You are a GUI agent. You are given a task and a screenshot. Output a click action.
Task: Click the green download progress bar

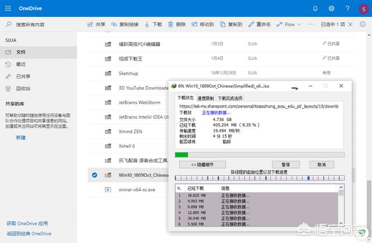pos(181,155)
